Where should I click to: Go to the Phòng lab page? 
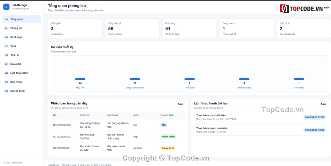(x=22, y=28)
